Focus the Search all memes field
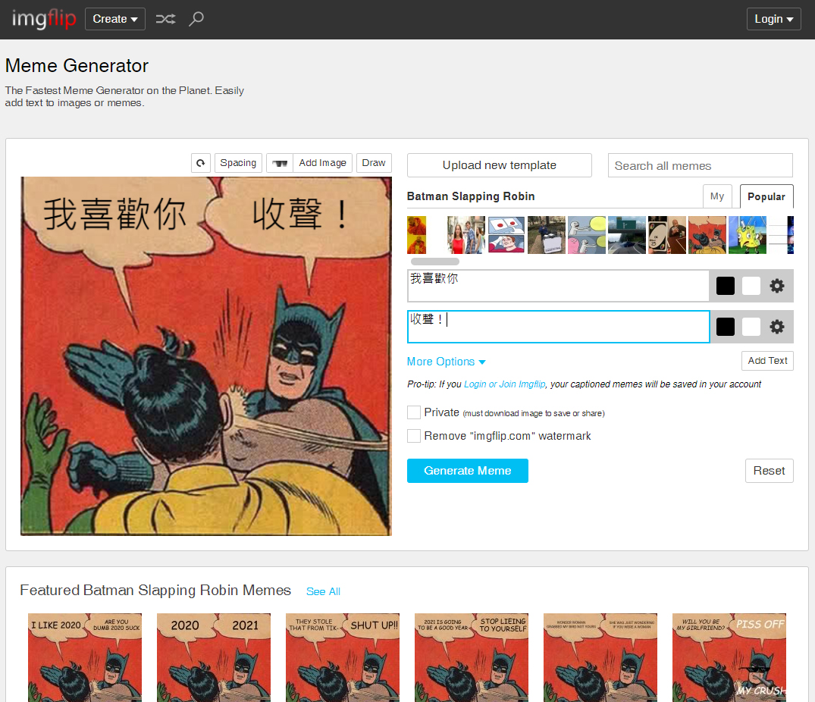815x702 pixels. (700, 165)
